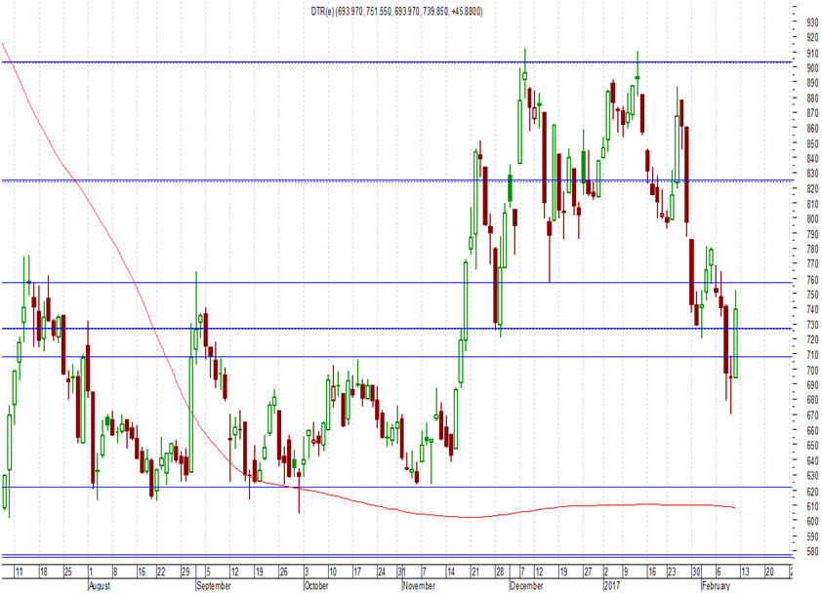
Task: Click the February month label
Action: click(716, 585)
